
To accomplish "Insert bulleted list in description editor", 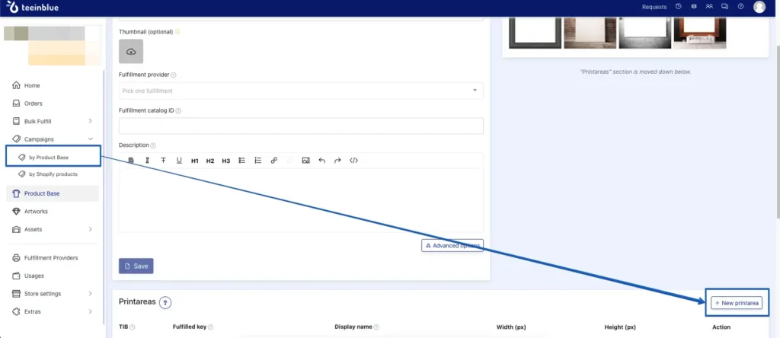I will (241, 161).
